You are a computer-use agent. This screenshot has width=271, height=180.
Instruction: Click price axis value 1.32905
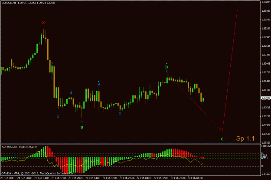point(266,37)
